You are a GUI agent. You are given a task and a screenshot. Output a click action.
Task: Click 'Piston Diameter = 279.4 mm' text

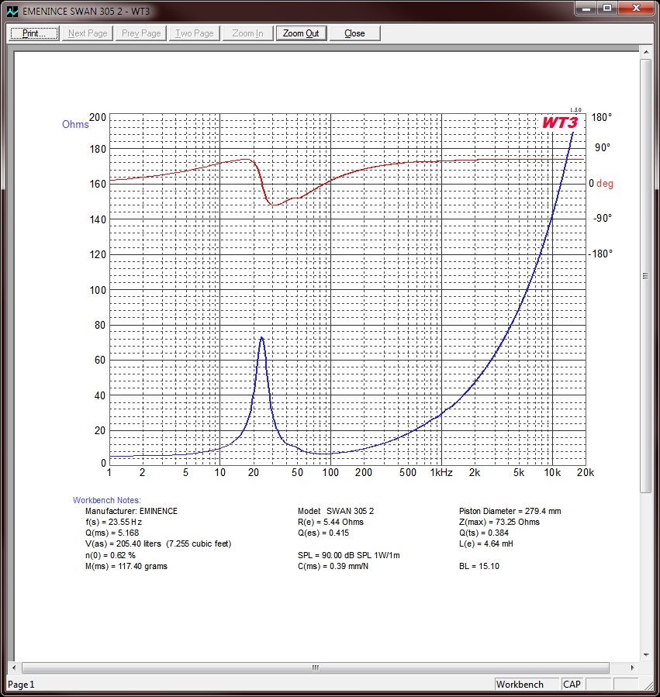pos(510,511)
